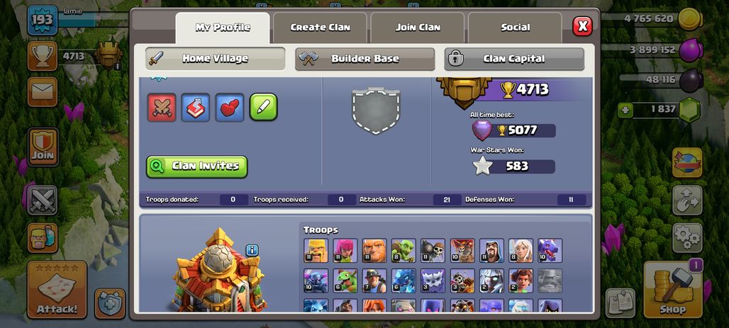Viewport: 729px width, 328px height.
Task: Open the Shop button
Action: [x=673, y=290]
